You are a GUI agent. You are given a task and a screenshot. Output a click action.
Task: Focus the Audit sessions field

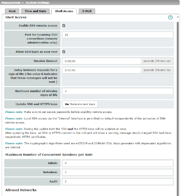118,182
